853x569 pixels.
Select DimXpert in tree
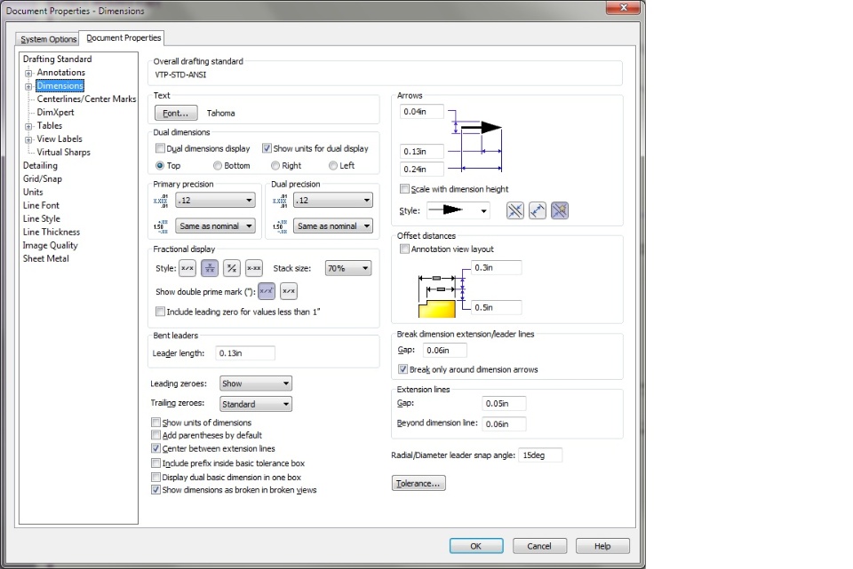pyautogui.click(x=55, y=112)
